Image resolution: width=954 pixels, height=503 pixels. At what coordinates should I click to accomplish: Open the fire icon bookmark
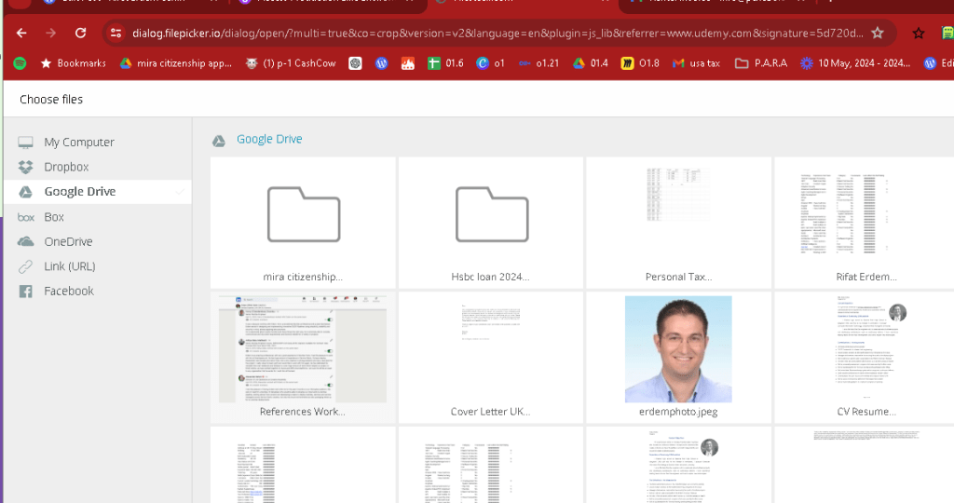click(x=408, y=63)
